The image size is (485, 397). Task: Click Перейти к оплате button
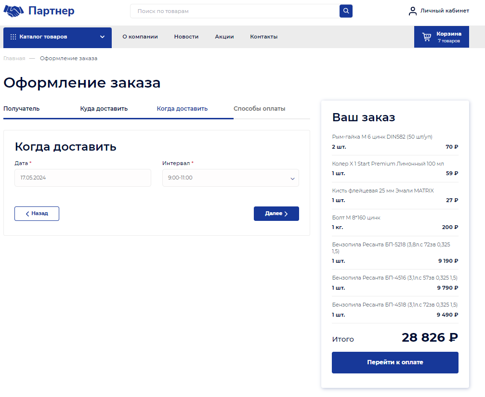pos(395,362)
